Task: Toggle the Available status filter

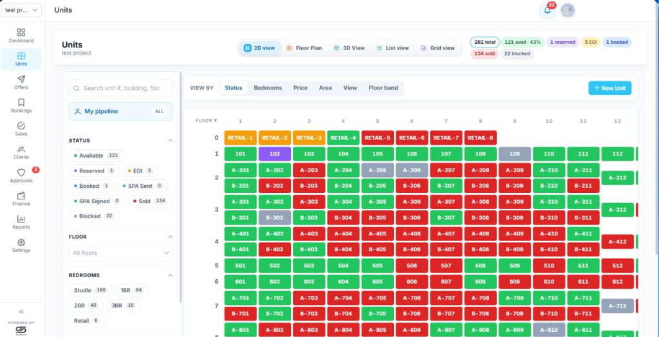Action: 97,156
